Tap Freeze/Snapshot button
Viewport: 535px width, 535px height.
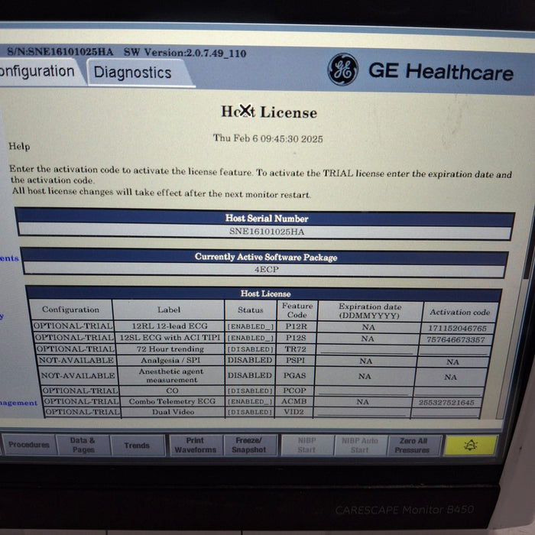click(249, 446)
